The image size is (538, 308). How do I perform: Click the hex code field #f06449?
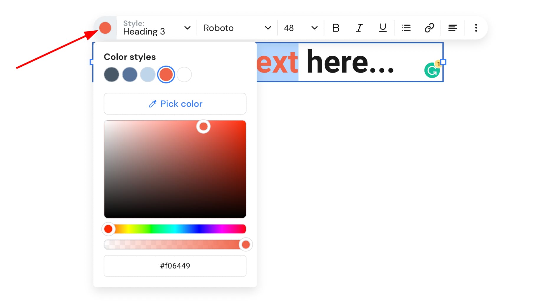175,266
